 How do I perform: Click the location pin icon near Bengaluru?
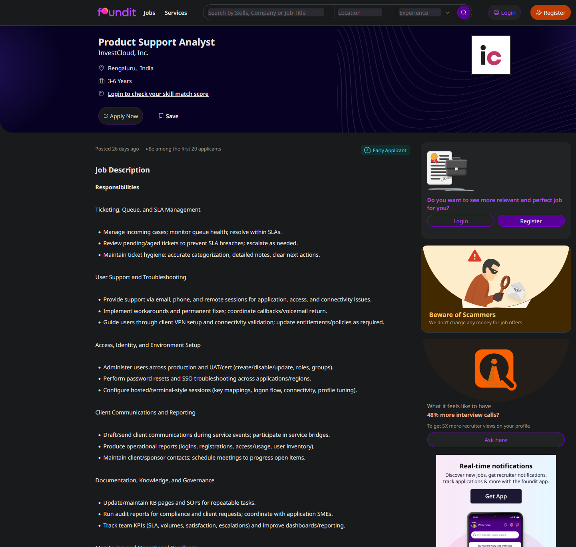(x=102, y=68)
